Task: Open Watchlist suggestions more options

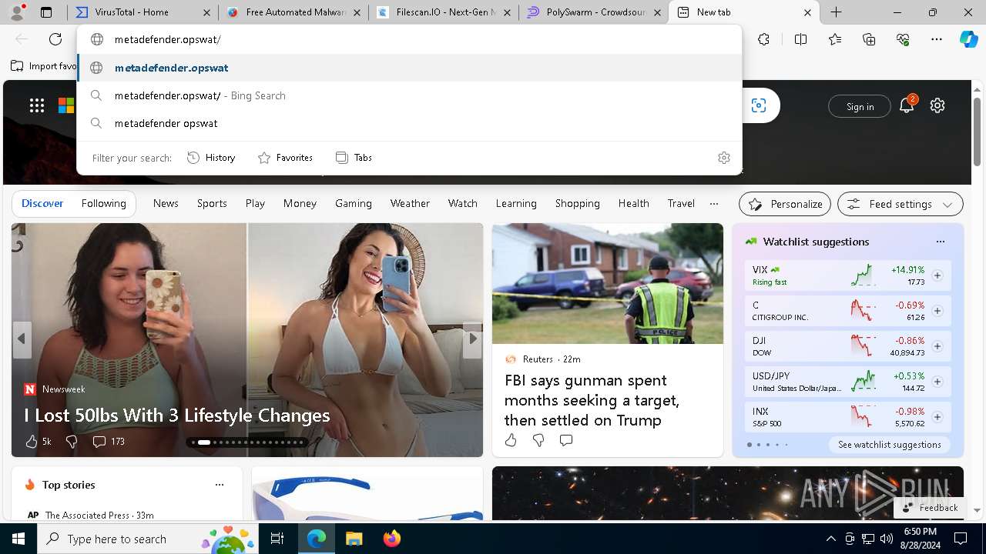Action: click(x=940, y=242)
